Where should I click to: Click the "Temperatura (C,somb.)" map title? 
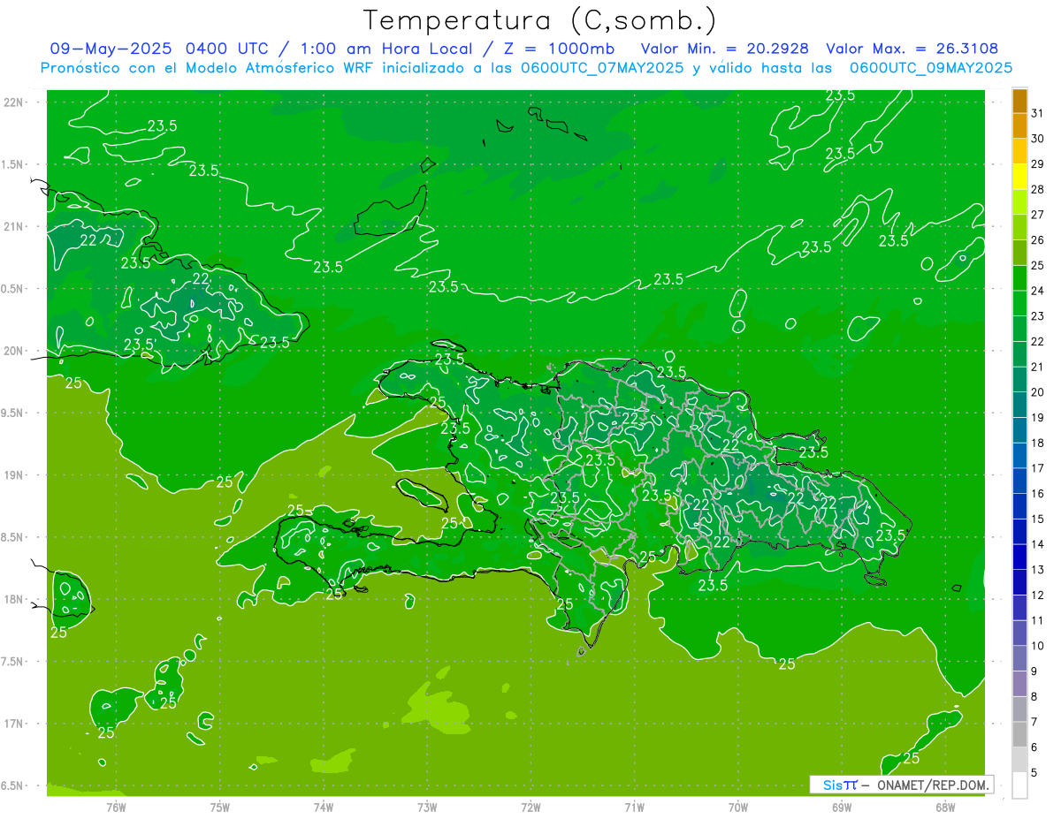tap(539, 21)
